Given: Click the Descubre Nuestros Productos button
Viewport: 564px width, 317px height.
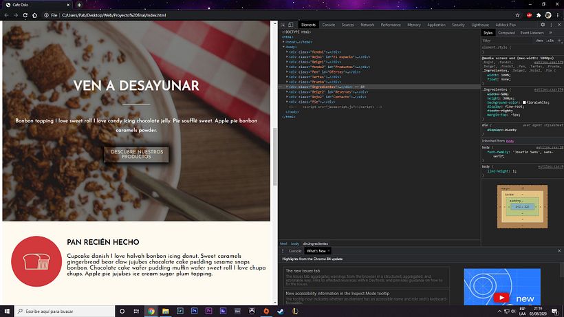Looking at the screenshot, I should (x=136, y=154).
